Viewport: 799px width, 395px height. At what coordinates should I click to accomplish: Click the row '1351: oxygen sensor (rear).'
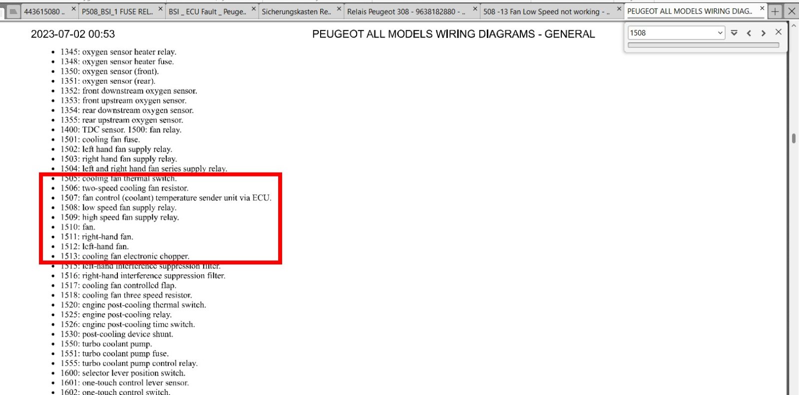[108, 81]
